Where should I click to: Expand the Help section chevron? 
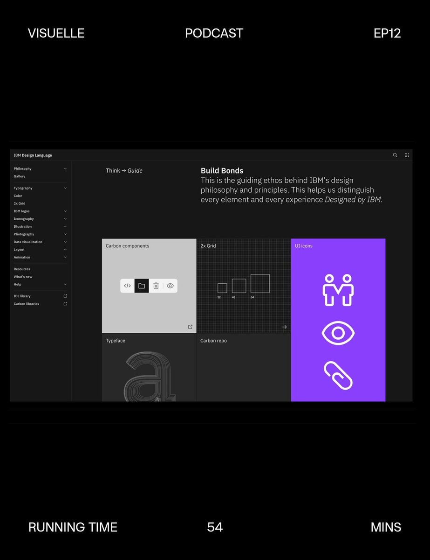tap(65, 284)
